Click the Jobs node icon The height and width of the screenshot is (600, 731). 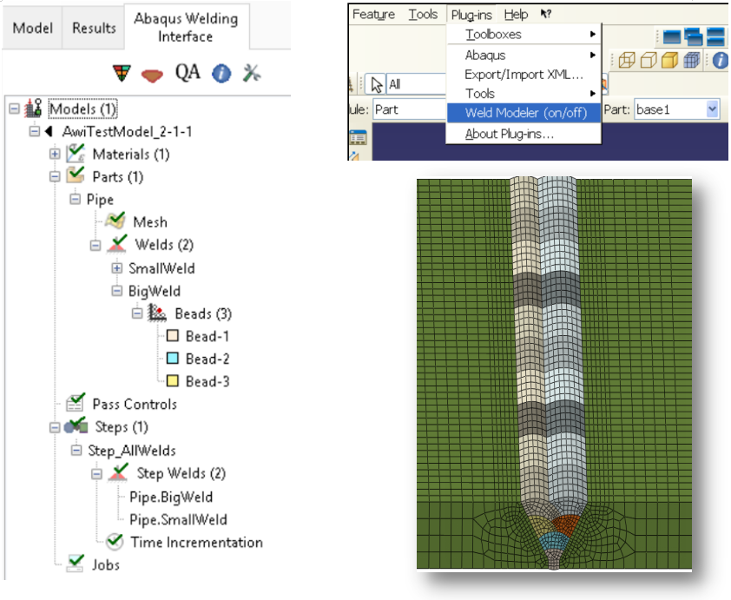coord(75,564)
